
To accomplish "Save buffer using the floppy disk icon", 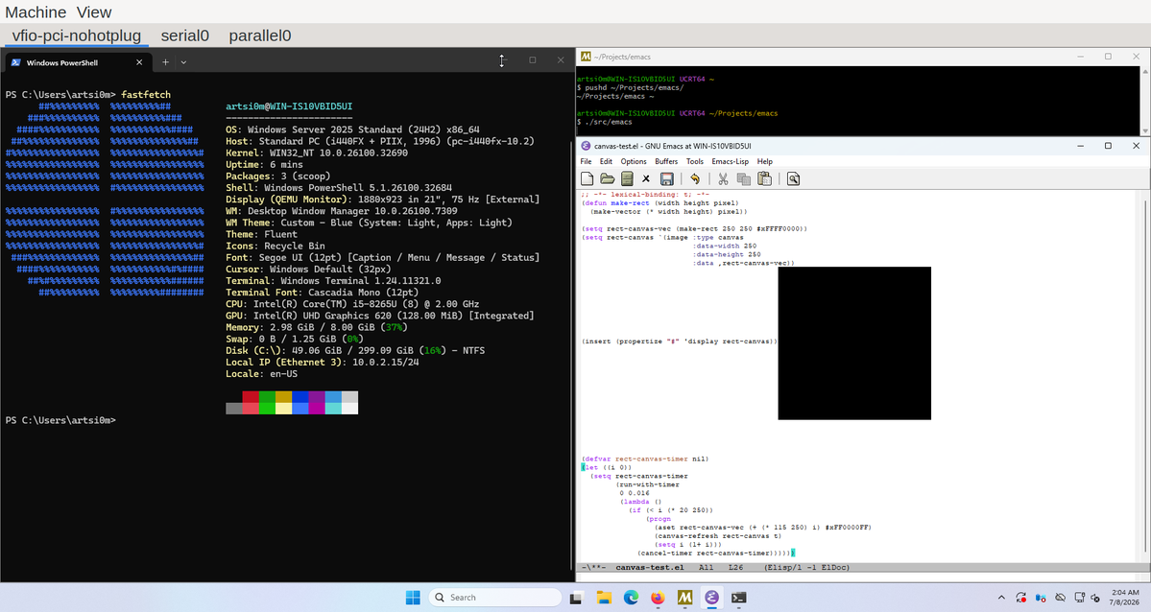I will 666,178.
